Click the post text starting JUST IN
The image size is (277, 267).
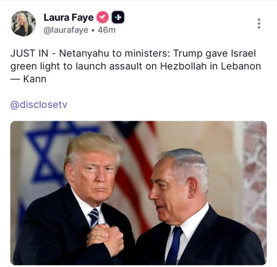[x=136, y=66]
